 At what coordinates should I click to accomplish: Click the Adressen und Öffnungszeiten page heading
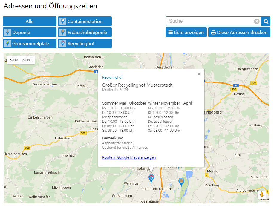(50, 6)
